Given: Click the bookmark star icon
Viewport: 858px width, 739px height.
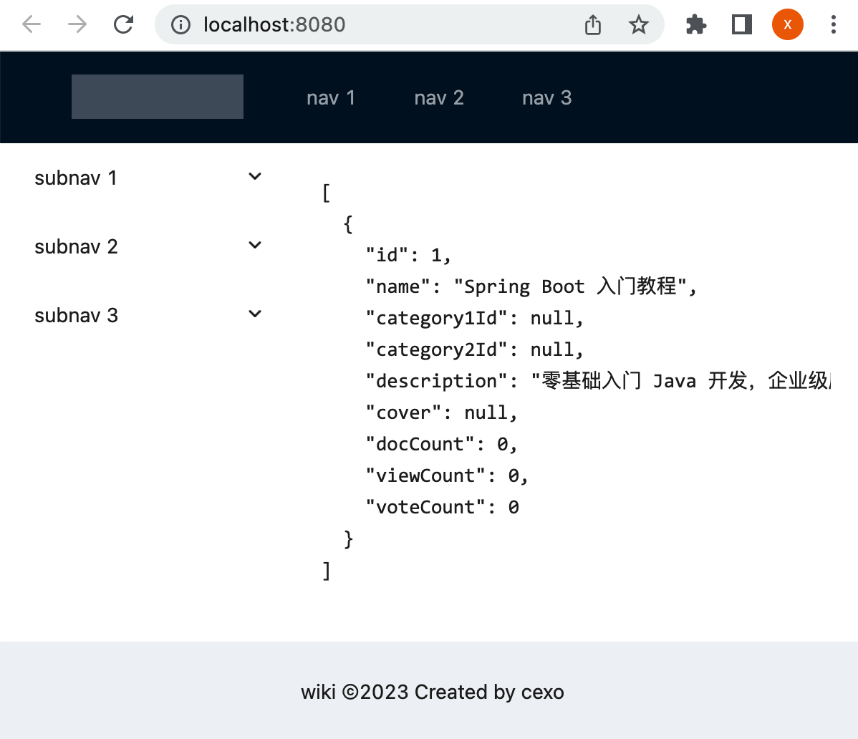Looking at the screenshot, I should coord(638,24).
